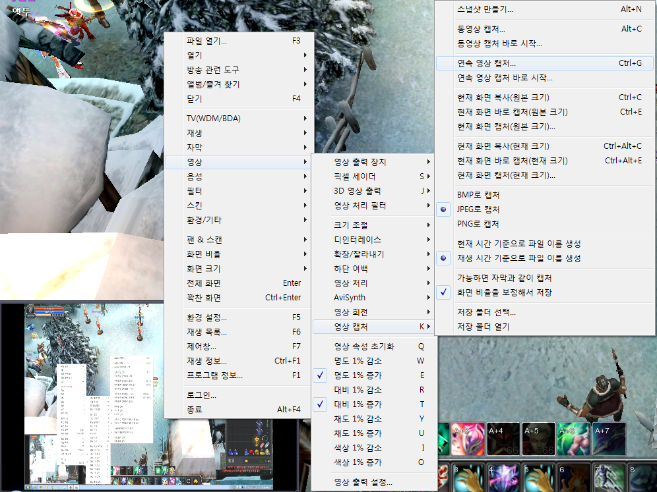
Task: Choose 종료 to exit the player
Action: point(238,410)
